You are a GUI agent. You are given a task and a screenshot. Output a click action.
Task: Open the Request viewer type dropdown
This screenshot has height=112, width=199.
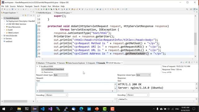[x=61, y=75]
